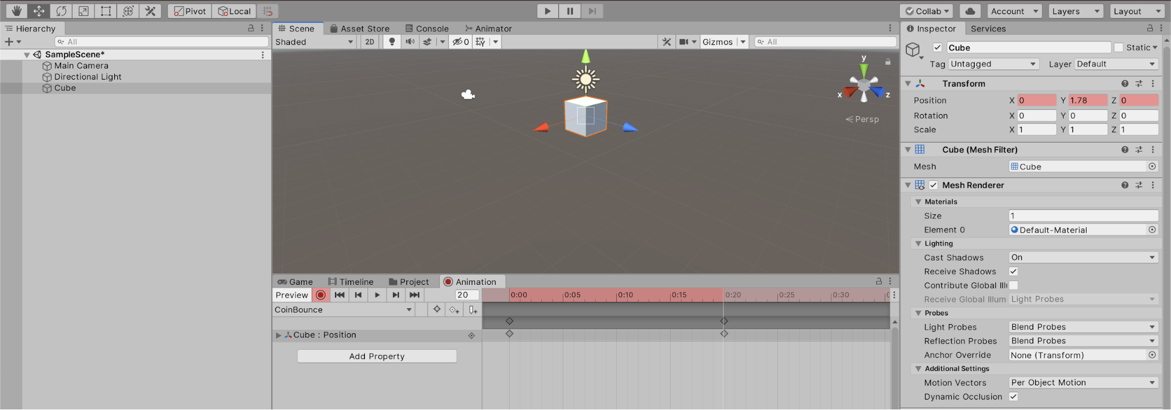The height and width of the screenshot is (410, 1171).
Task: Toggle the Static checkbox
Action: [1119, 47]
